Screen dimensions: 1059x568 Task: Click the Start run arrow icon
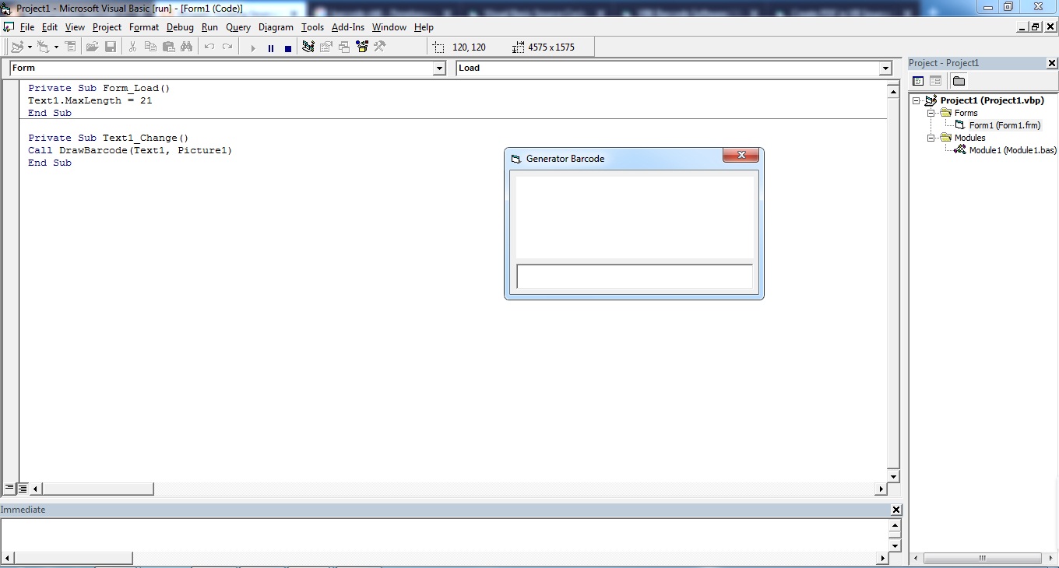tap(253, 47)
